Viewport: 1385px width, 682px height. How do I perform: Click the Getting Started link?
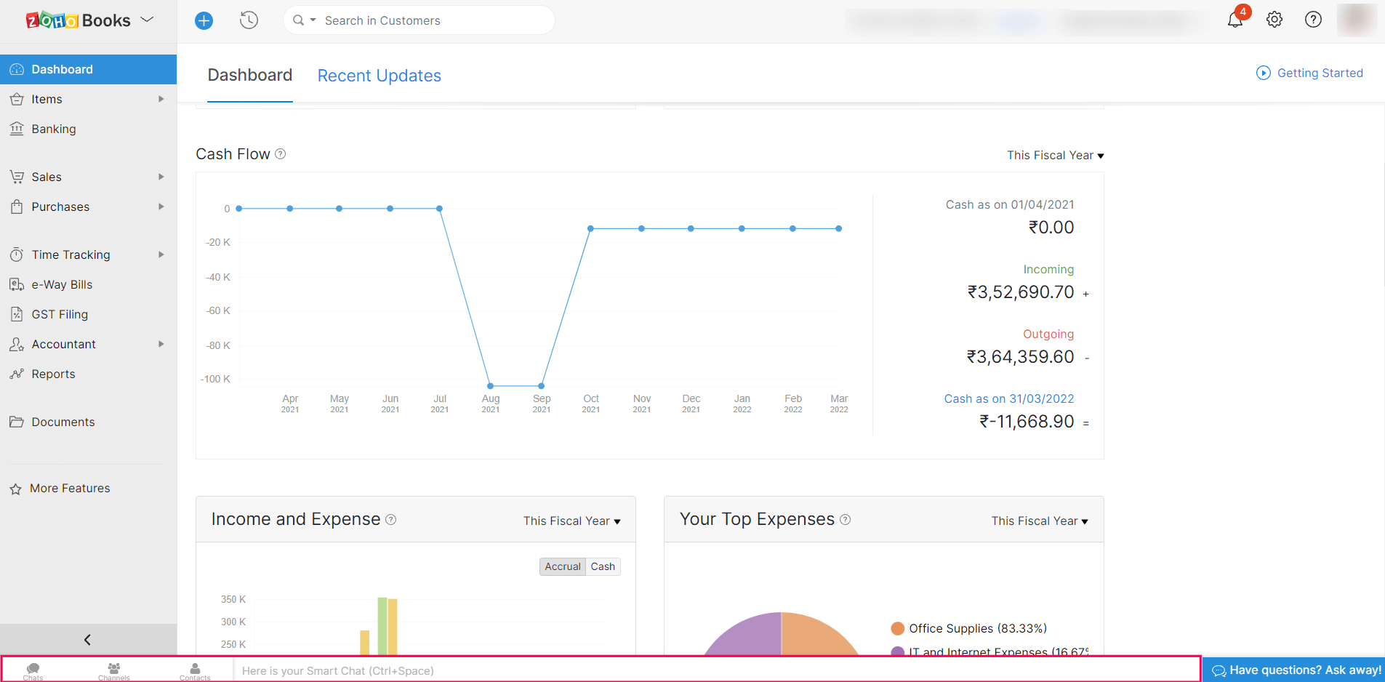(x=1310, y=73)
